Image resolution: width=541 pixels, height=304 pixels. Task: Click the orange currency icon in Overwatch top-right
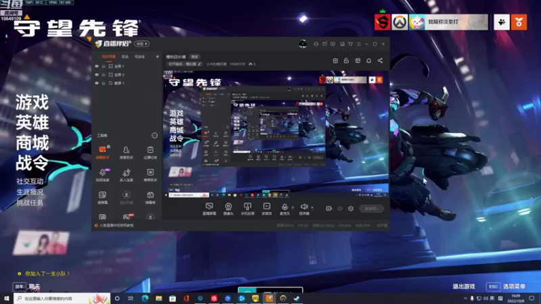pos(519,22)
